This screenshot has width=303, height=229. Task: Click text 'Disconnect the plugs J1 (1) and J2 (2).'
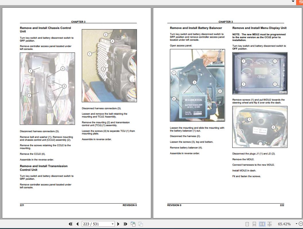tap(254, 154)
